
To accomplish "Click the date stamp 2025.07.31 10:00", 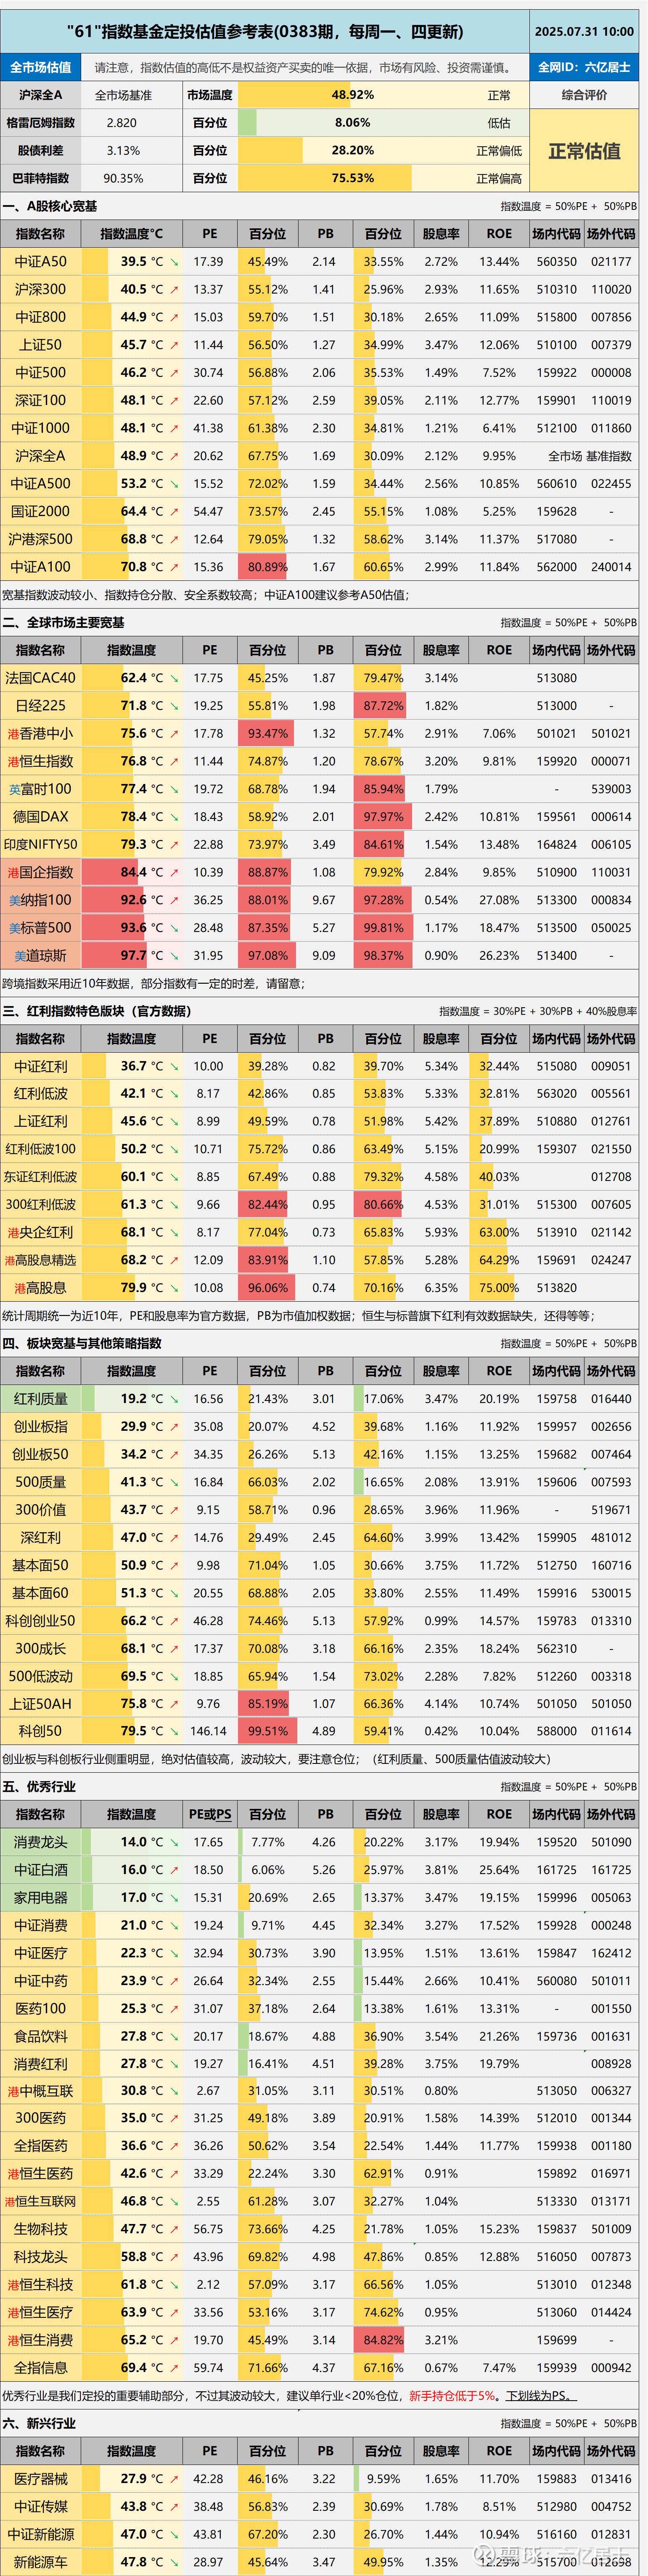I will coord(584,32).
